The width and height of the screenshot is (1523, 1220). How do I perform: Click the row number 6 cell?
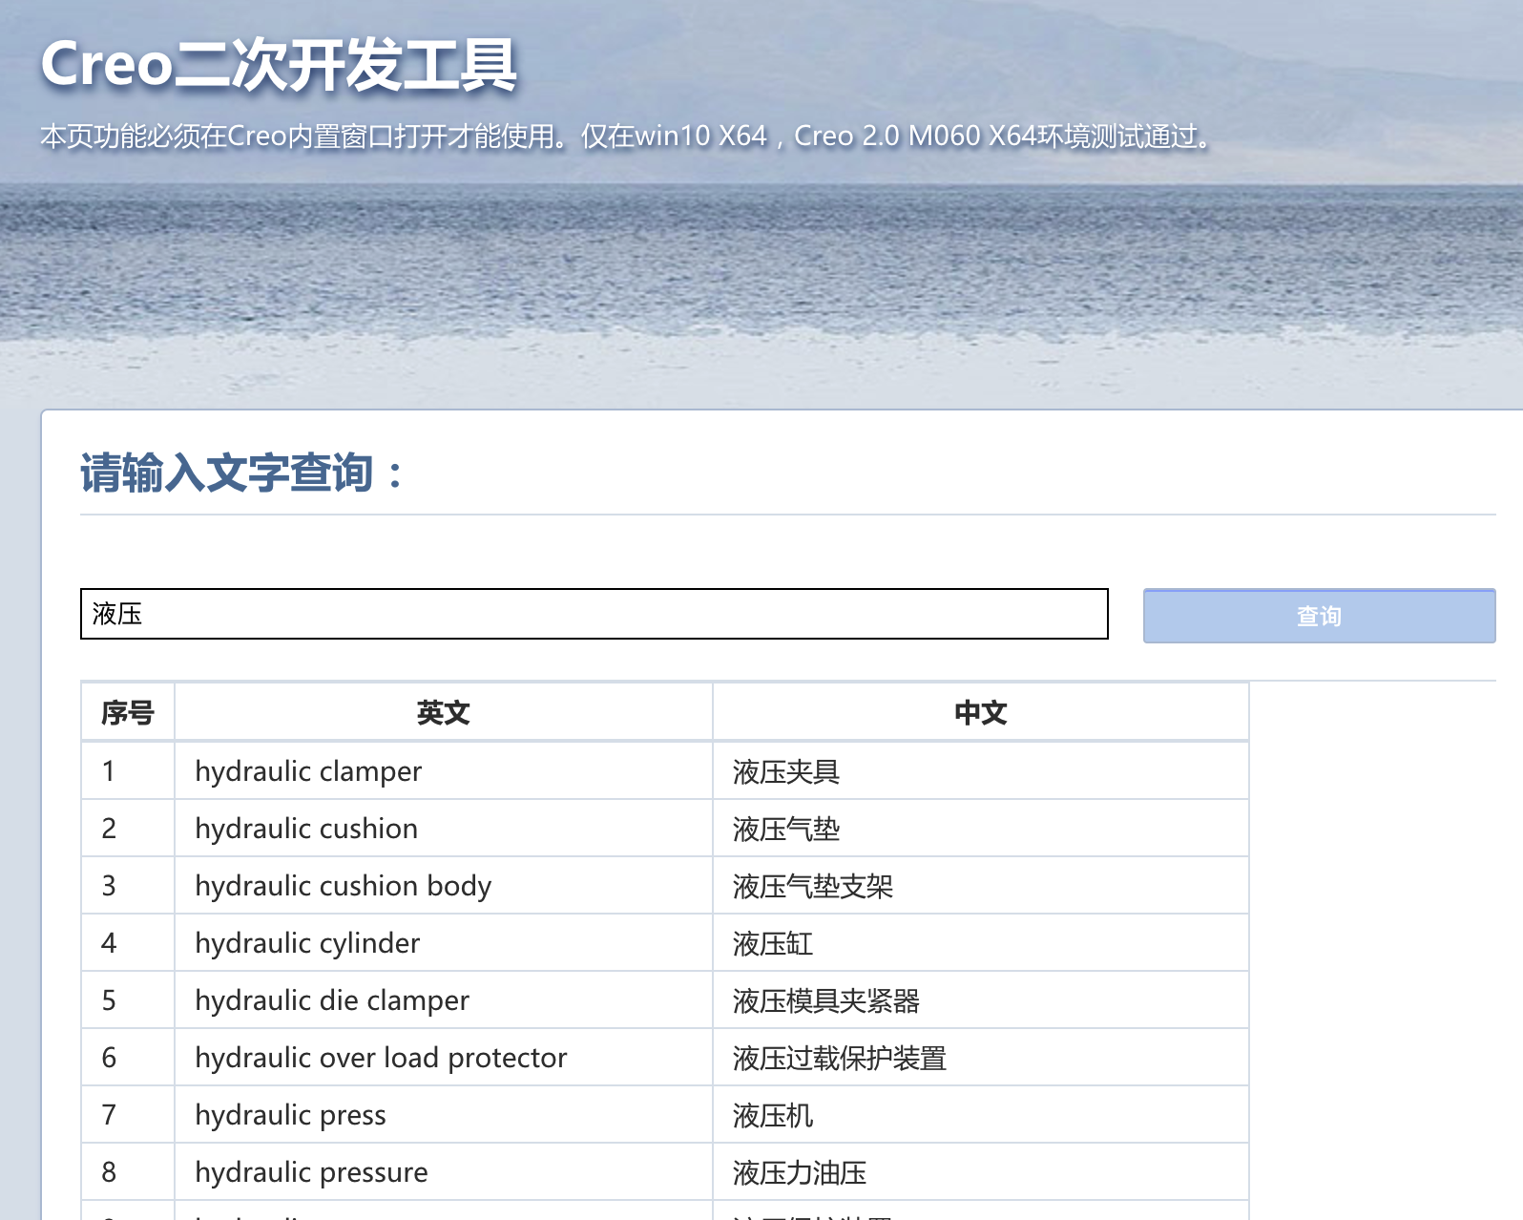(128, 1058)
